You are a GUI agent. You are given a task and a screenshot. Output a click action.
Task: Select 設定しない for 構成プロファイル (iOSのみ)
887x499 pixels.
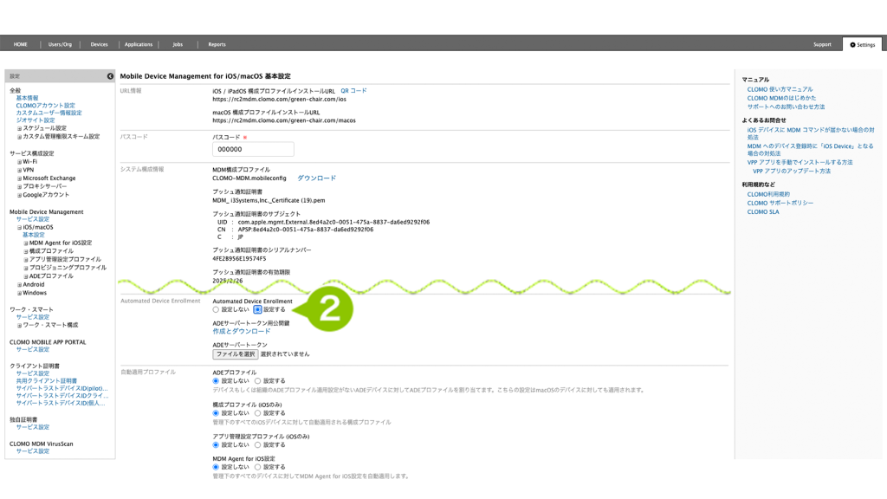[216, 413]
